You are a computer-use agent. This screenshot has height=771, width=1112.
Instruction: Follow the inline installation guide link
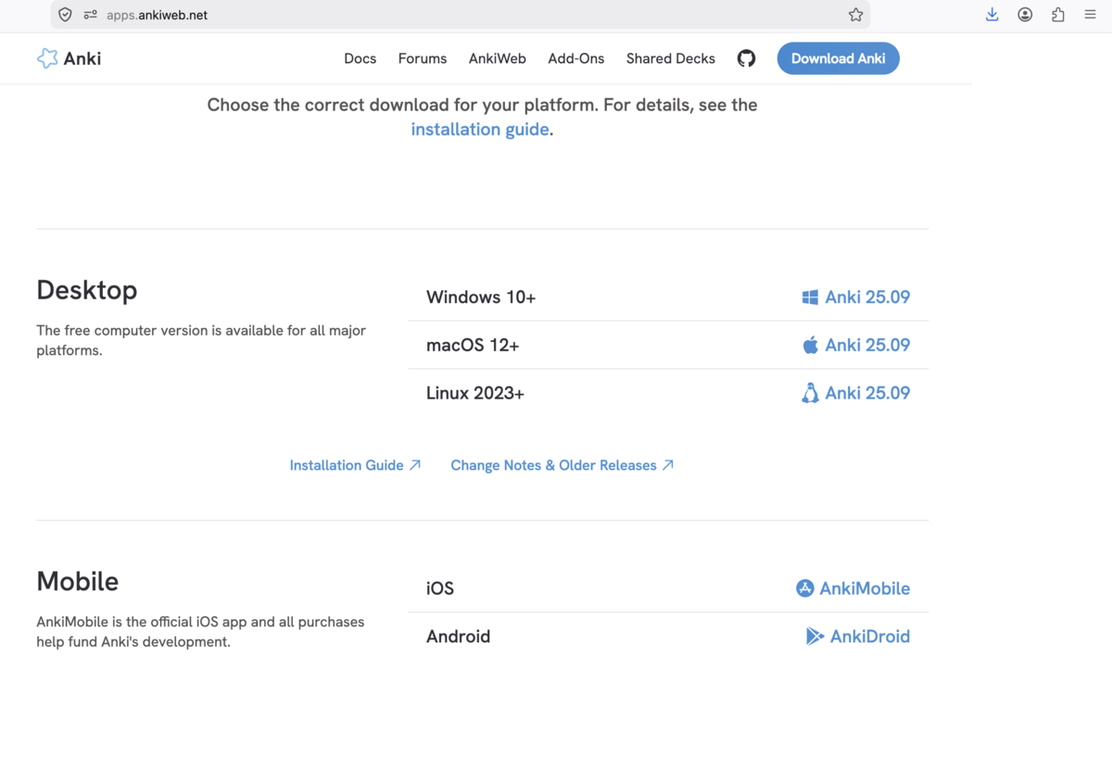(480, 130)
